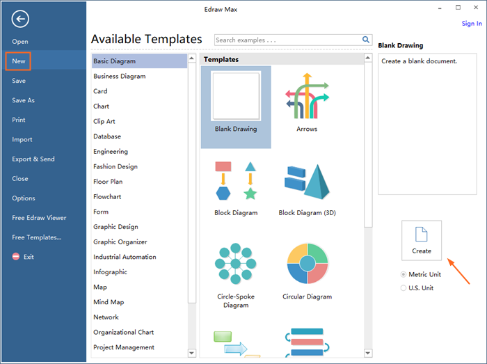Choose the U.S. Unit radio button
This screenshot has height=364, width=487.
tap(404, 288)
